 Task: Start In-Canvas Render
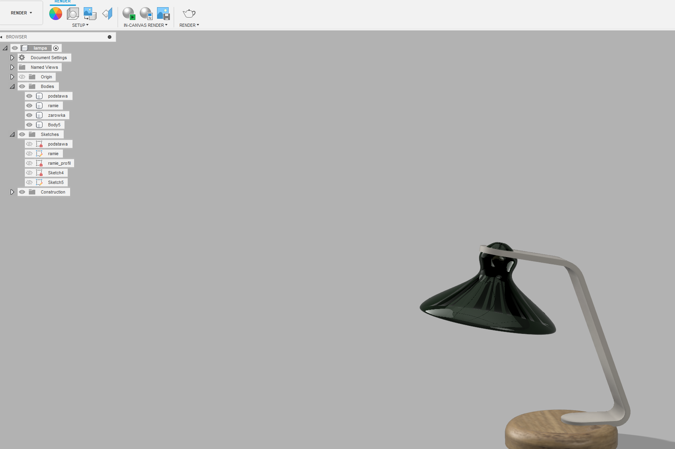click(129, 14)
